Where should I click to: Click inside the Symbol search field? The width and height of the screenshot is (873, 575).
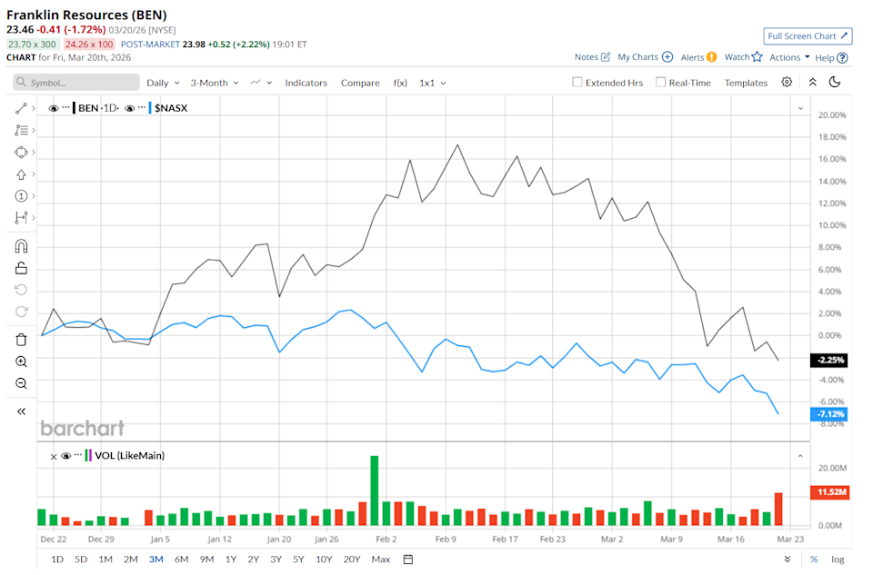pos(76,82)
